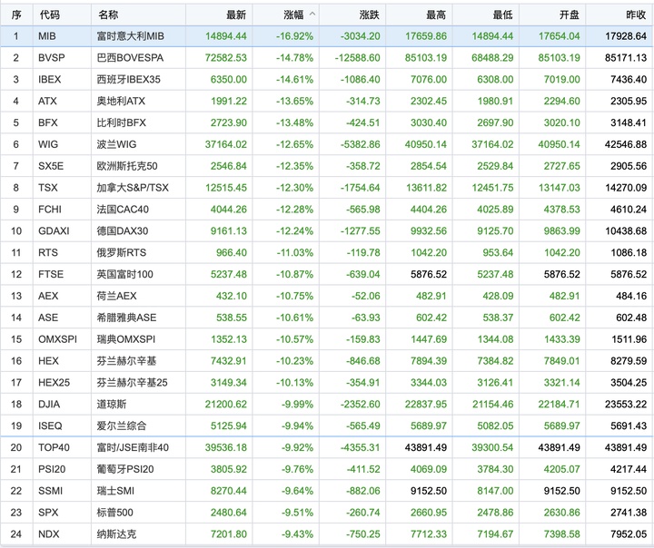
Task: Click low value 538.37
Action: point(498,318)
